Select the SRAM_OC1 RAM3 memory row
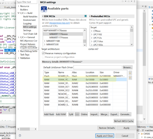153x139 pixels. [85, 87]
